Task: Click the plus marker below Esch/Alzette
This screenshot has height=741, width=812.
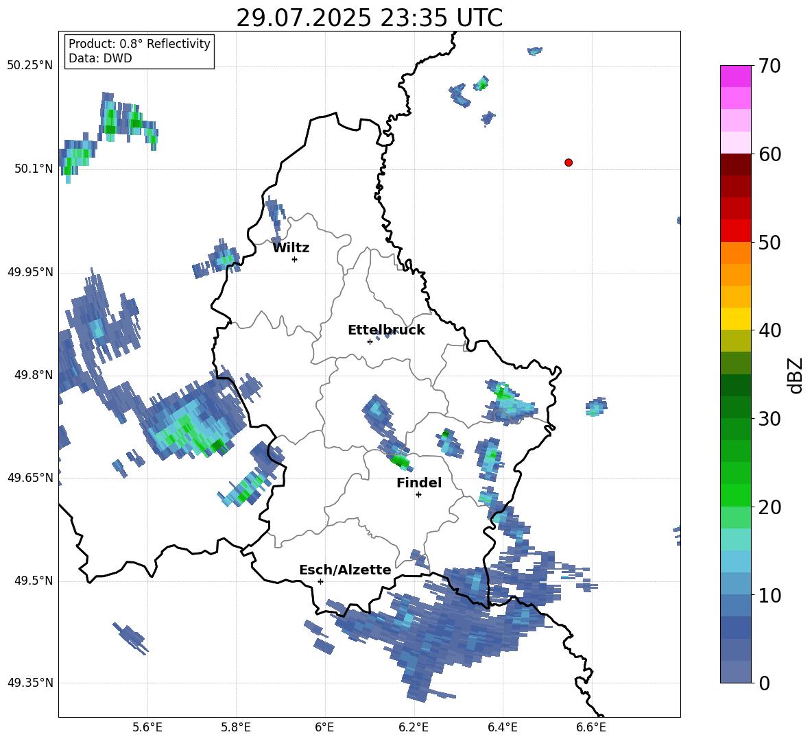Action: [320, 581]
